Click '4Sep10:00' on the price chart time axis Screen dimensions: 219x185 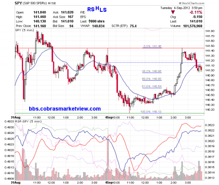(x=113, y=118)
